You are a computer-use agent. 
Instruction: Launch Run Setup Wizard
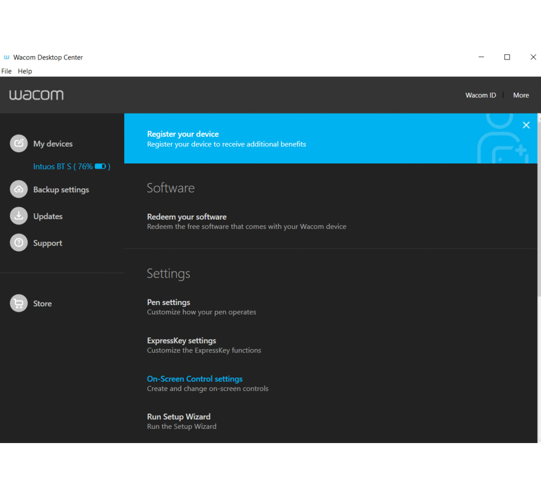179,417
